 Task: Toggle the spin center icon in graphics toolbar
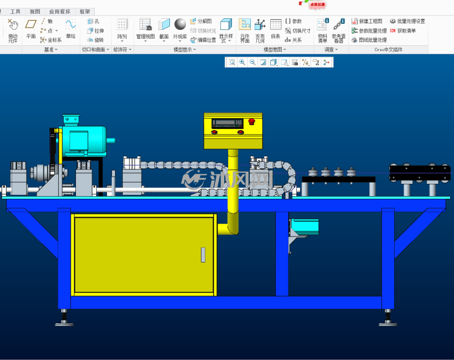[326, 62]
